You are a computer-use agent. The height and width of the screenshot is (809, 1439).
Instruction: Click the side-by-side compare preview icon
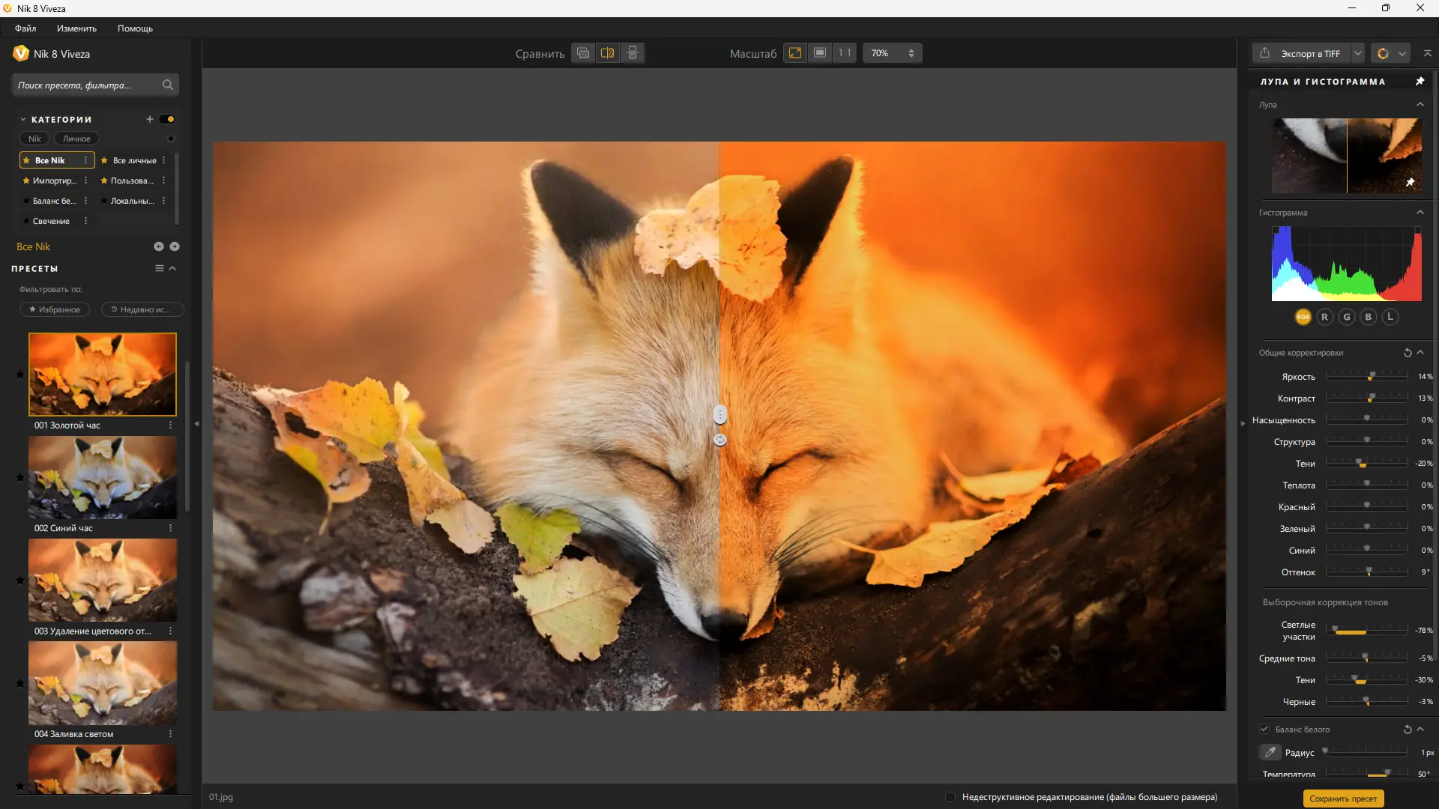633,53
